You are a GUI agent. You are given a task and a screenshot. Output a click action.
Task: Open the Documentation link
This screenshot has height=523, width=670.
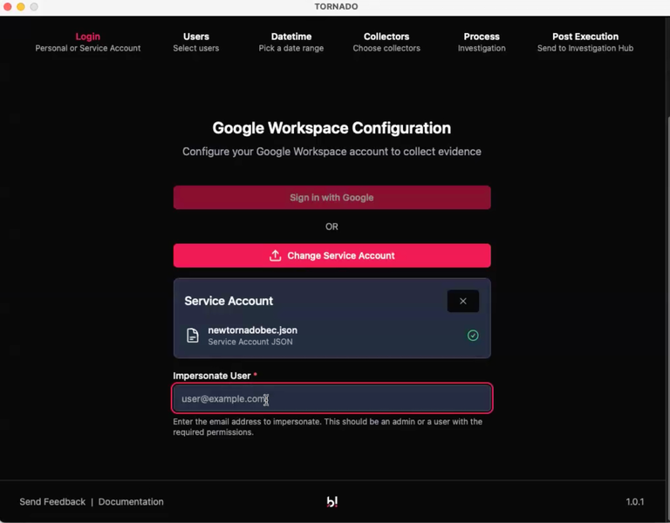pyautogui.click(x=131, y=502)
